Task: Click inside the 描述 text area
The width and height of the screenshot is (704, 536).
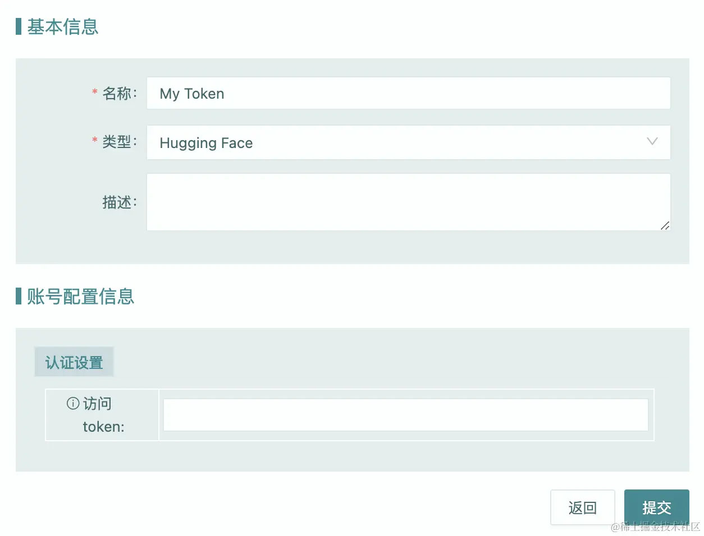Action: pyautogui.click(x=409, y=202)
